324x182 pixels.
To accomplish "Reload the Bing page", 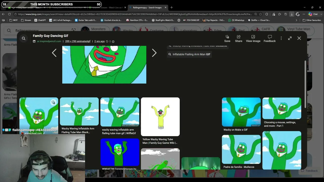I will pos(9,14).
